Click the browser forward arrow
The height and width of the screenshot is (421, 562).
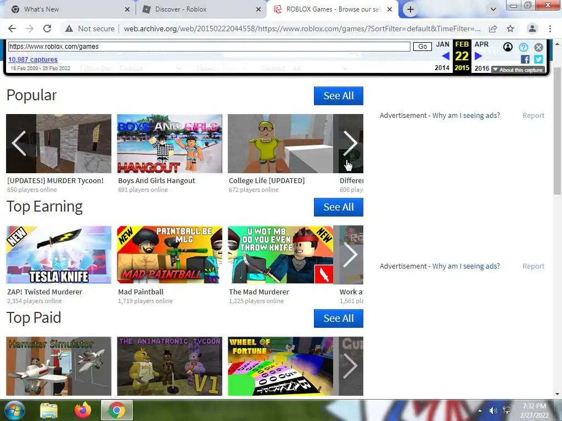click(30, 29)
